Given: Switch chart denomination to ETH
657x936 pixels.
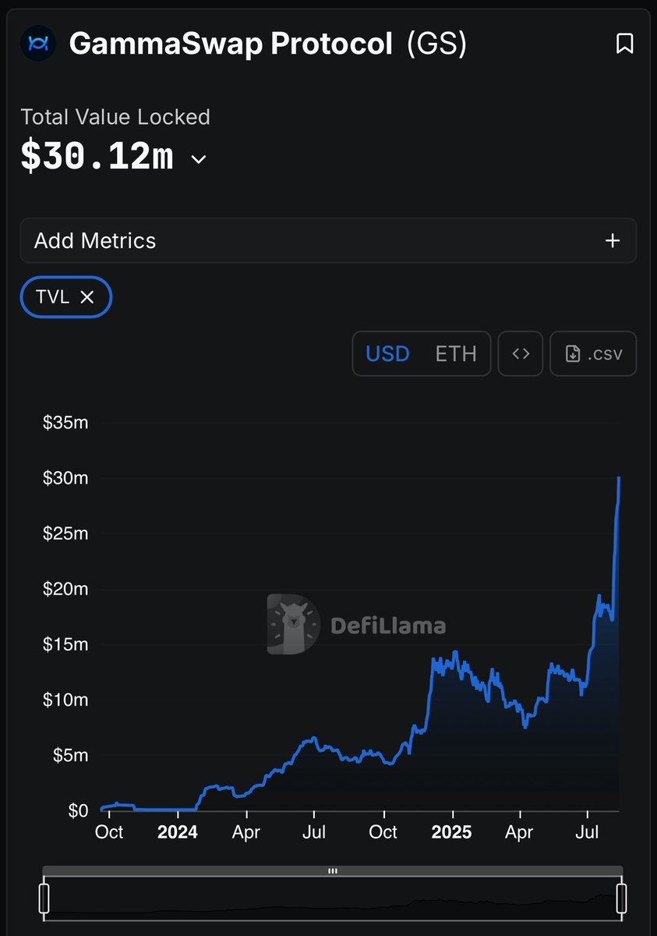Looking at the screenshot, I should point(456,353).
